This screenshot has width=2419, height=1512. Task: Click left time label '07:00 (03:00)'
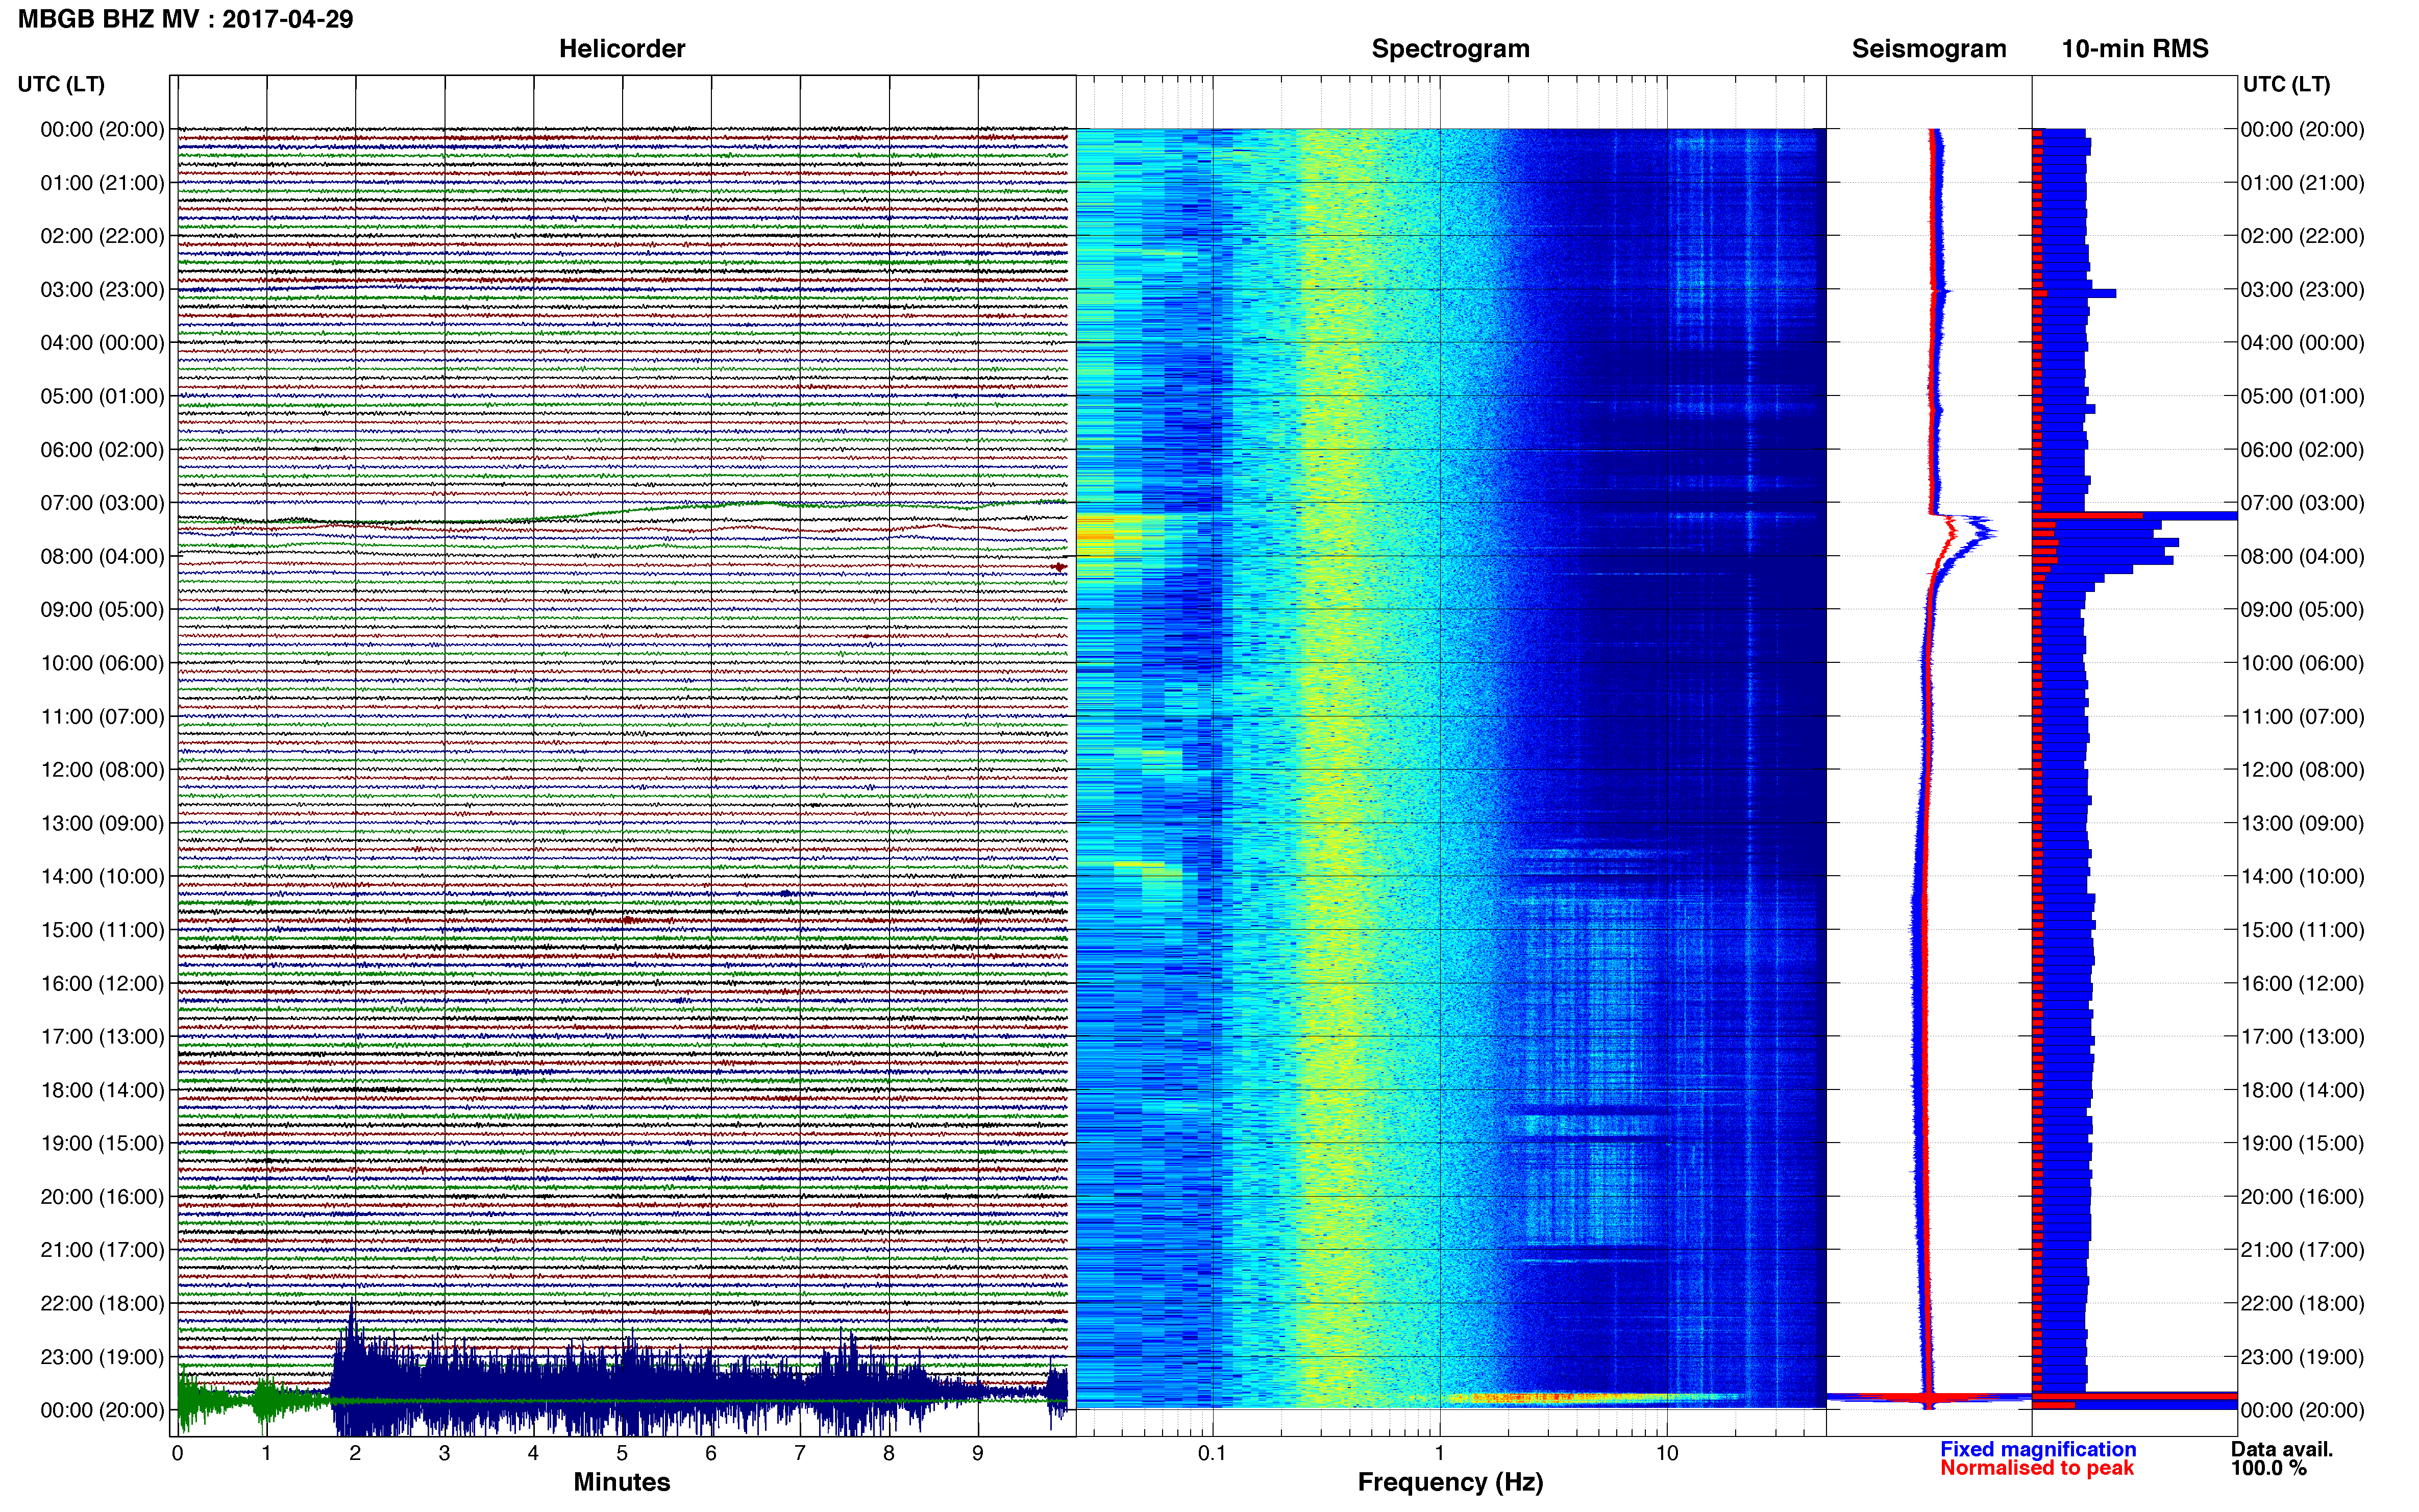click(x=102, y=502)
